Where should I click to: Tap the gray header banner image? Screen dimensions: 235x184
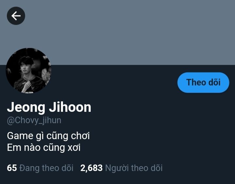click(x=117, y=33)
